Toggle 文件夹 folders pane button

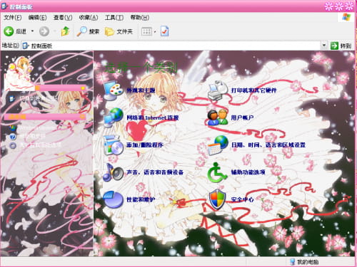[x=119, y=31]
